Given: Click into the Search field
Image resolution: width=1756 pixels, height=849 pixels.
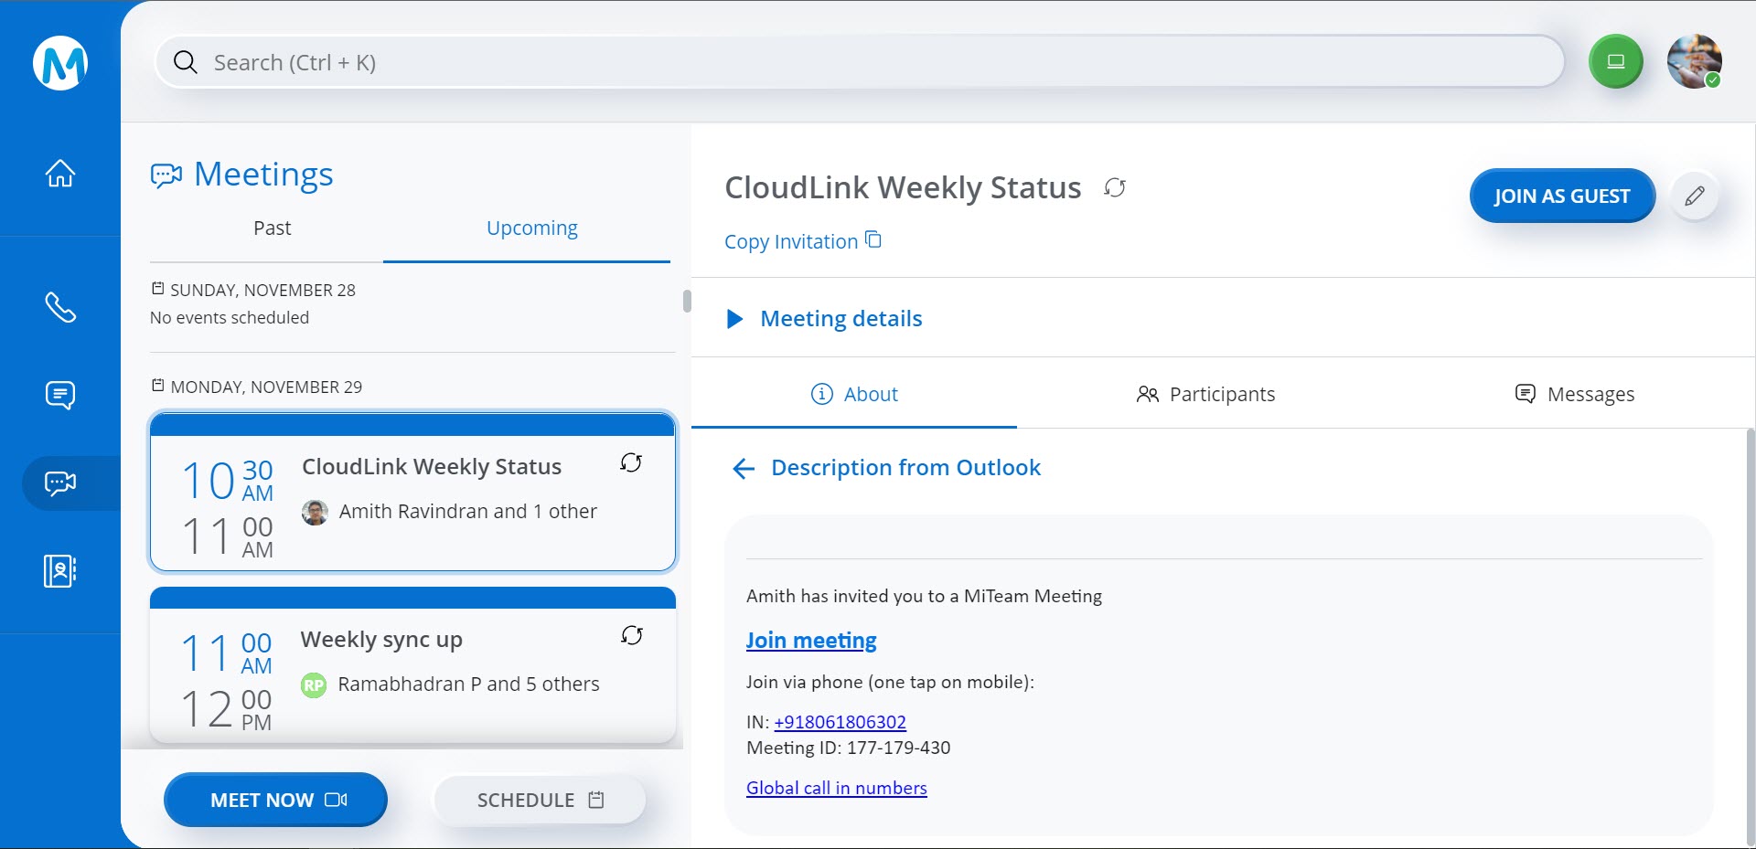Looking at the screenshot, I should (x=860, y=62).
